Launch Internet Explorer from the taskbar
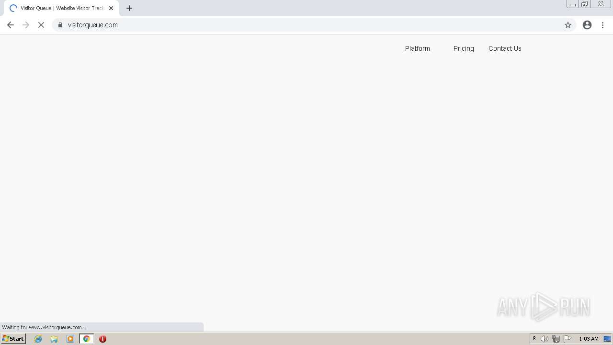The height and width of the screenshot is (345, 613). [x=38, y=339]
